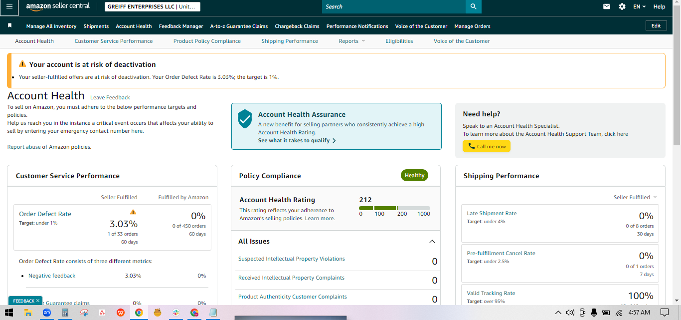Open File Explorer from the taskbar
Image resolution: width=681 pixels, height=320 pixels.
coord(28,313)
